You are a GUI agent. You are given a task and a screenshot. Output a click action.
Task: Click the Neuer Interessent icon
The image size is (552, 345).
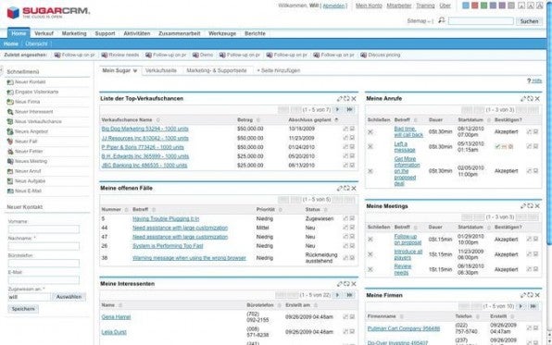click(x=10, y=112)
